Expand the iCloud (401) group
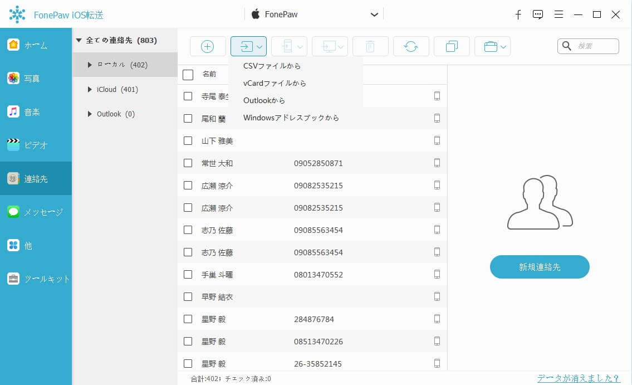632x385 pixels. point(90,89)
